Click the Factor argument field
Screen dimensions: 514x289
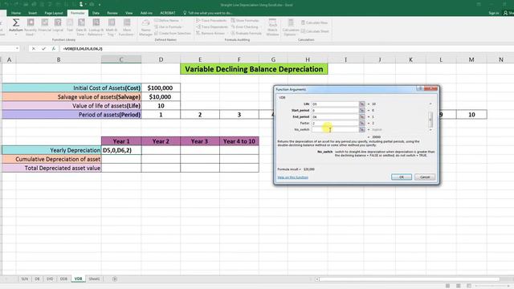point(335,123)
